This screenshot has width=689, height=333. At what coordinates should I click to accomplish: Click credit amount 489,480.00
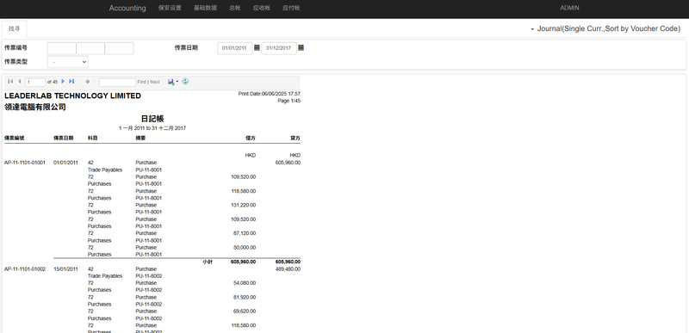[x=288, y=269]
